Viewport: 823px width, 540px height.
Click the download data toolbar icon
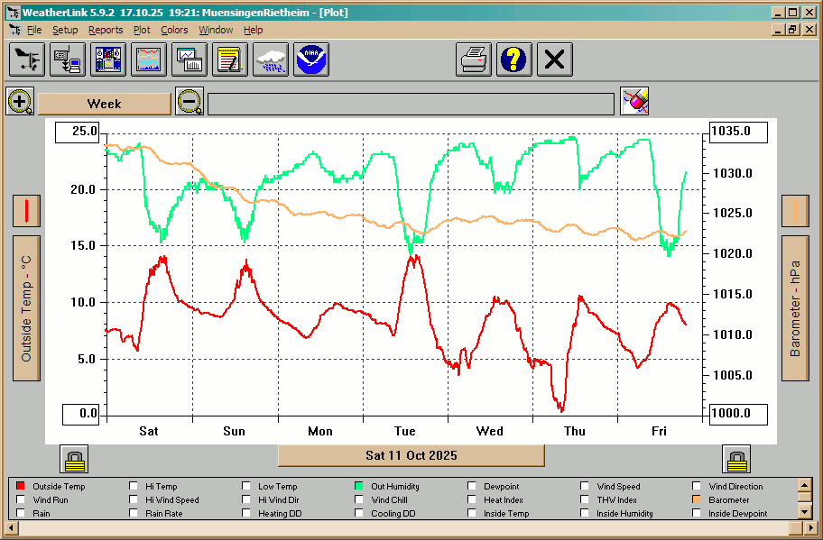point(68,60)
